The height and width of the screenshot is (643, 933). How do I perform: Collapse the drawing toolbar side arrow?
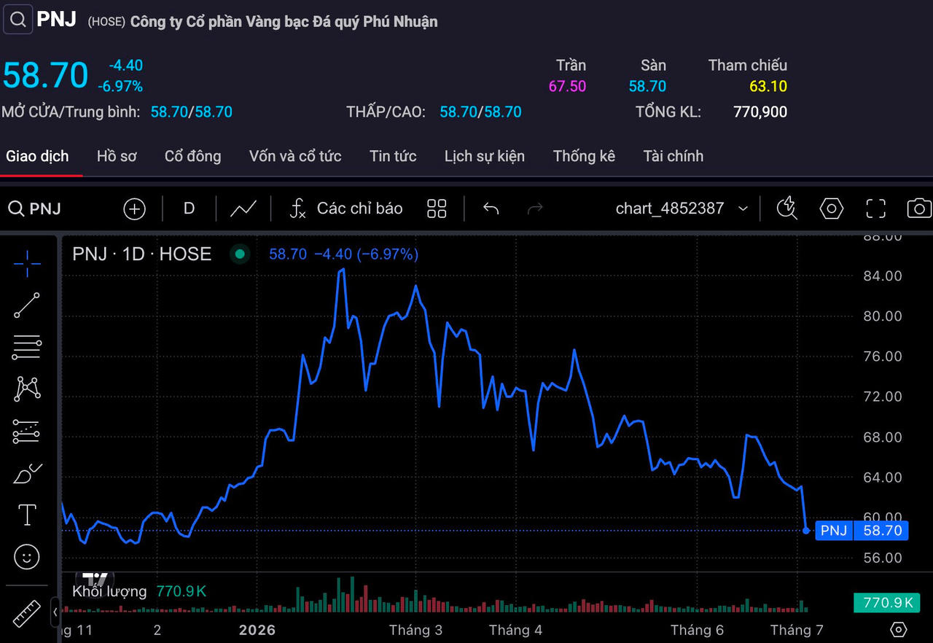click(55, 612)
